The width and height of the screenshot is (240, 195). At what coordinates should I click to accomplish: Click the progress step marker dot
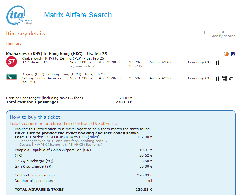pyautogui.click(x=223, y=32)
